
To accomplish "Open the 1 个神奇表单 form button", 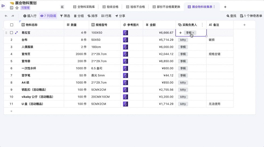I will point(251,16).
